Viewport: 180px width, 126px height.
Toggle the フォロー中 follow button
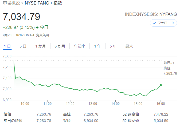click(x=163, y=23)
